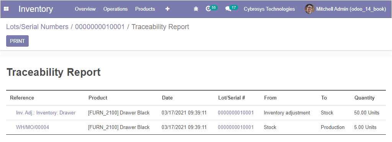Click the Quantity column header
Viewport: 392px width, 142px height.
click(x=364, y=98)
